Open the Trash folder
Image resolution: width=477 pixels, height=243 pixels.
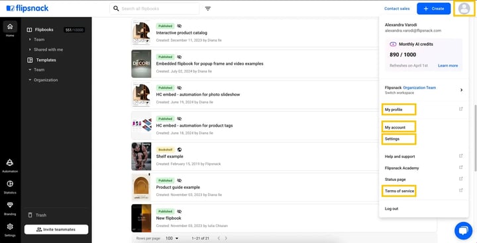pyautogui.click(x=41, y=215)
